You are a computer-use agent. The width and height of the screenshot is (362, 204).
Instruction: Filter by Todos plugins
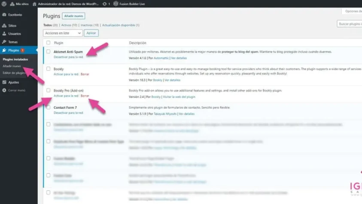click(47, 25)
